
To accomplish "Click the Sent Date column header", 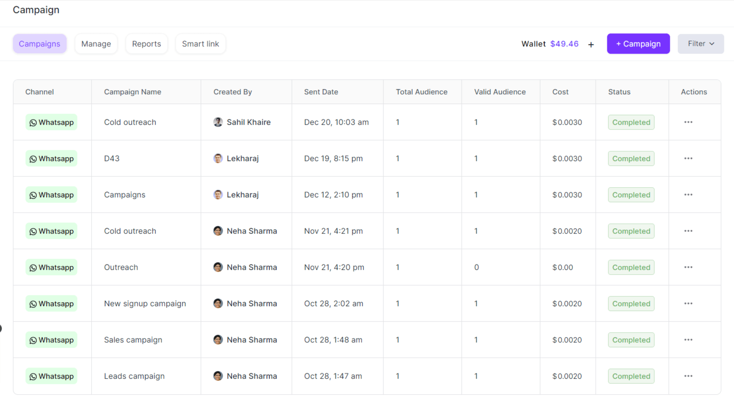I will point(321,91).
